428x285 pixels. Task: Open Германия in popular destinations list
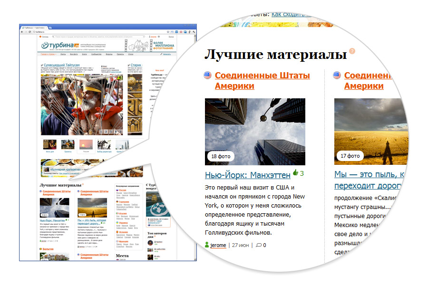(x=124, y=202)
